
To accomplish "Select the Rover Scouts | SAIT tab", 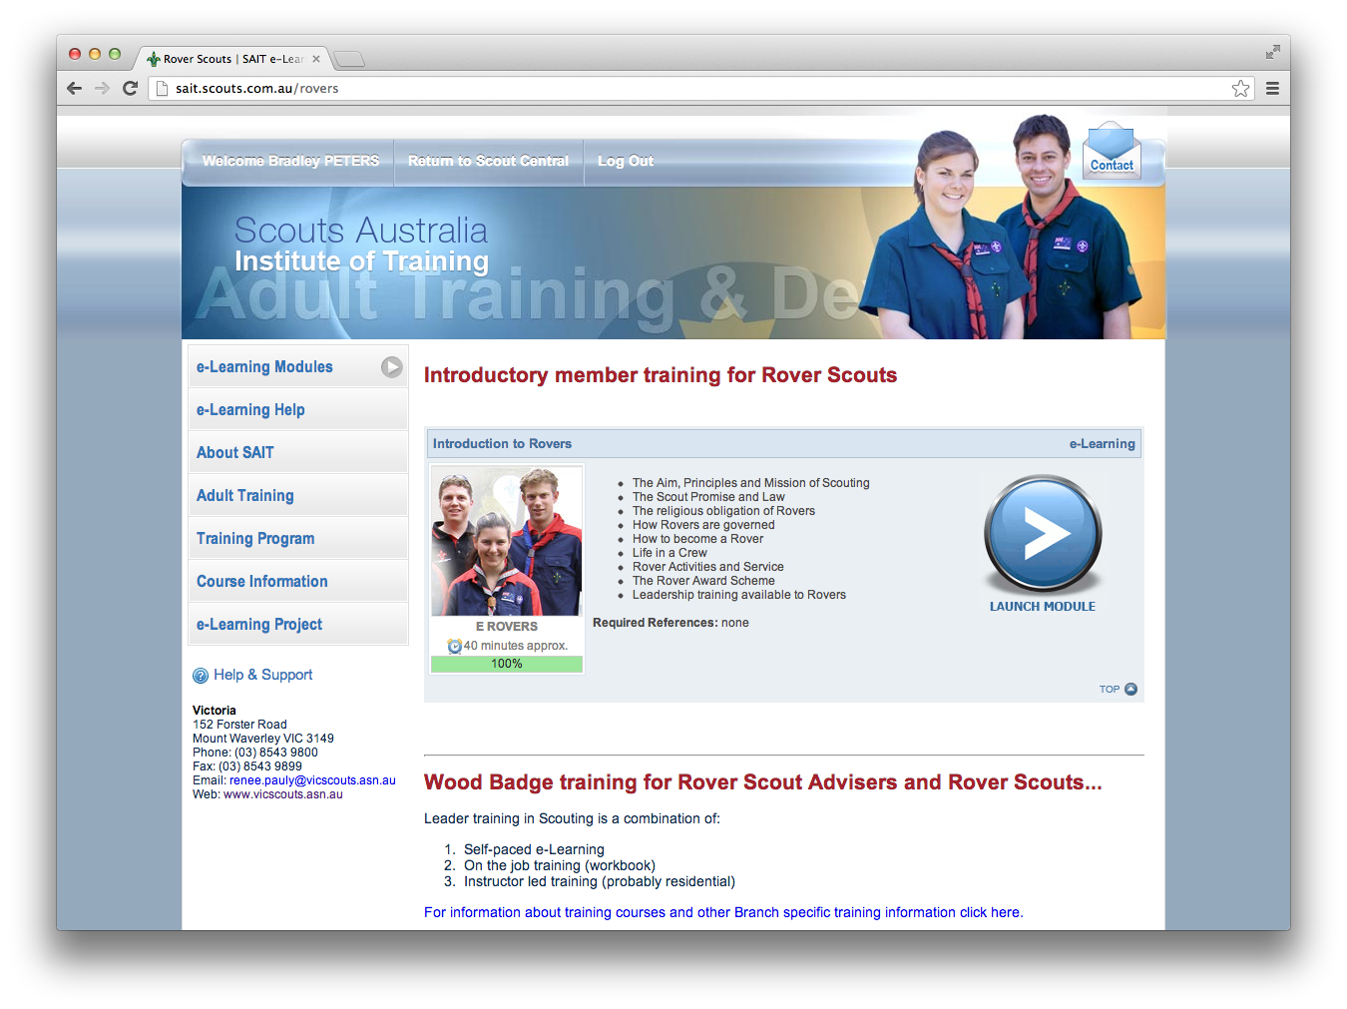I will point(231,59).
